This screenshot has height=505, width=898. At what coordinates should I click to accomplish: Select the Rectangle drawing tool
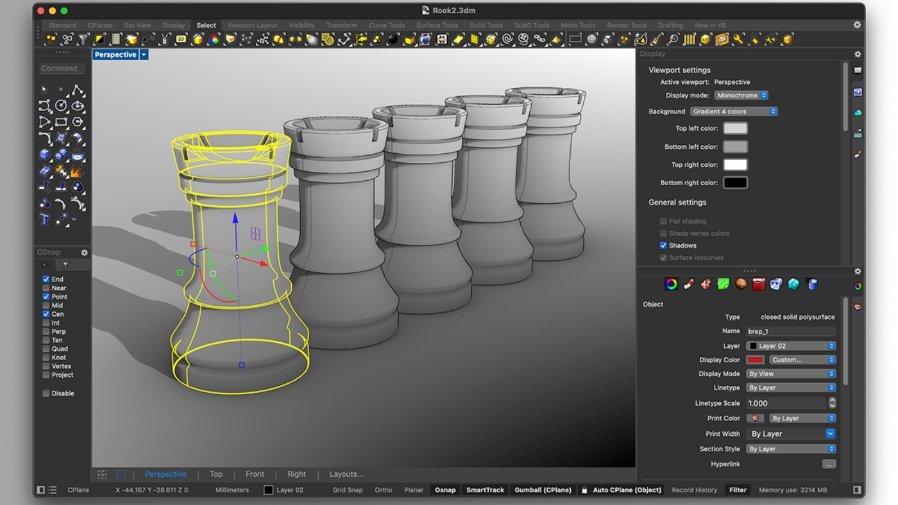[x=61, y=122]
